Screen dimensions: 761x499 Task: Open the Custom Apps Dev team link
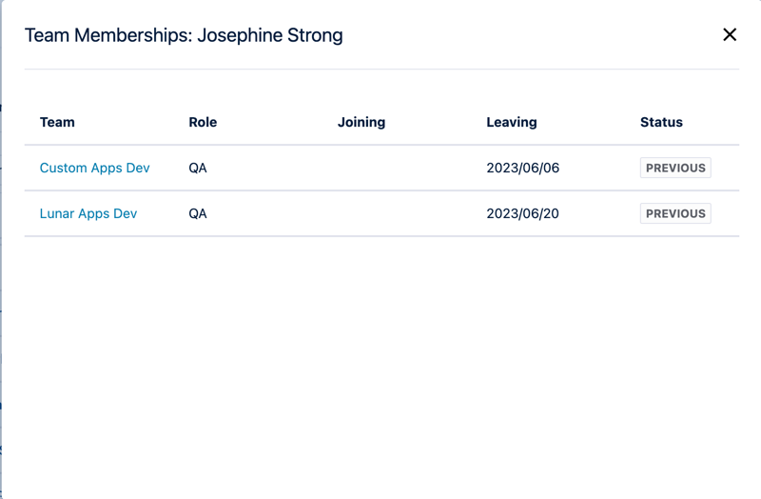click(x=94, y=168)
